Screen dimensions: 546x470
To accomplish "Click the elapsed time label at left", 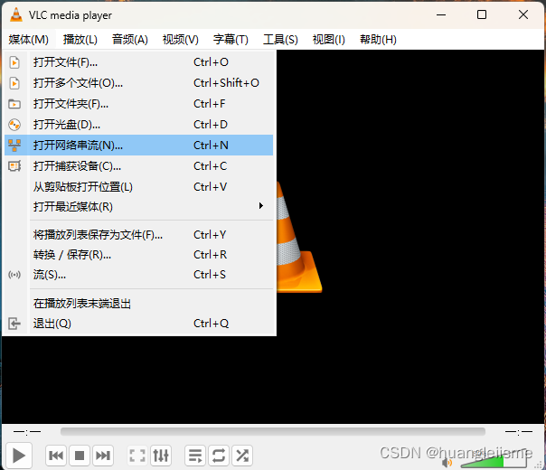I will tap(27, 432).
